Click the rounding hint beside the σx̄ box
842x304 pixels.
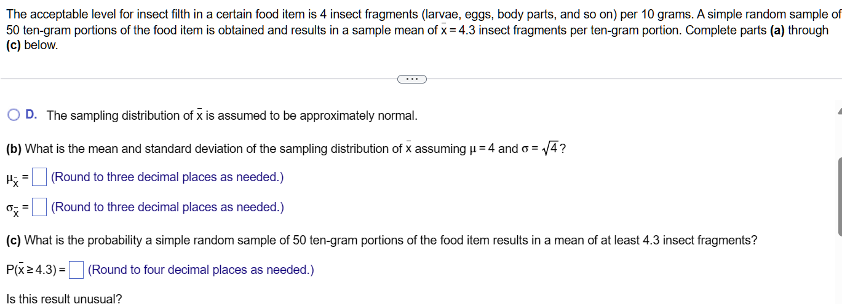[x=167, y=207]
